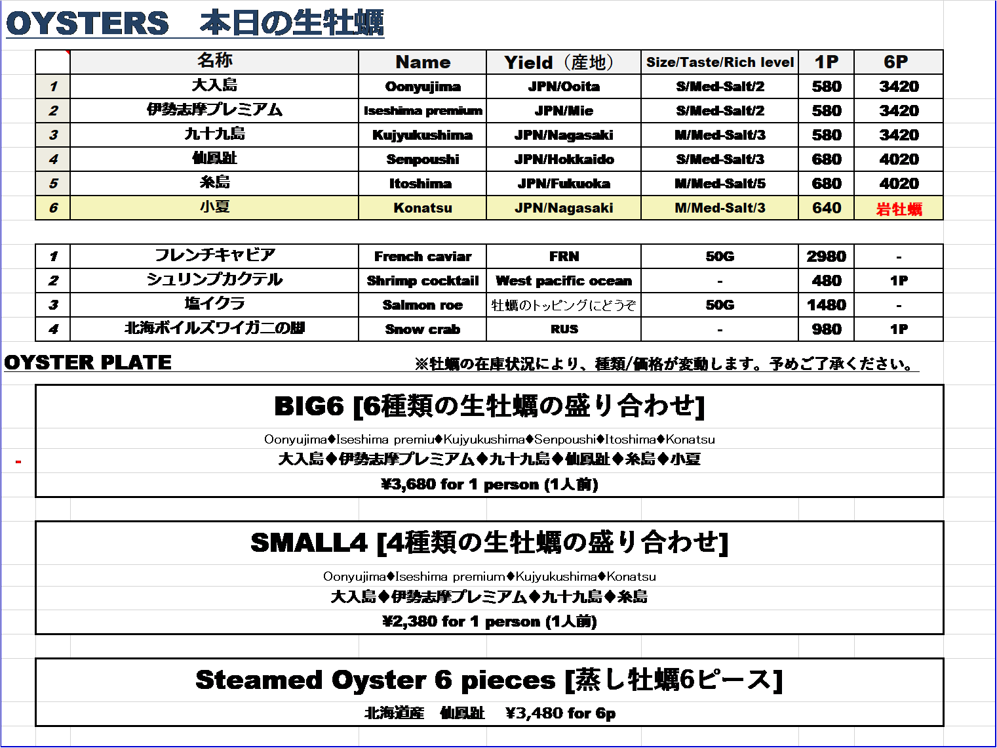Select the red 岩牡蠣 cell
Screen dimensions: 997x748
click(x=899, y=209)
